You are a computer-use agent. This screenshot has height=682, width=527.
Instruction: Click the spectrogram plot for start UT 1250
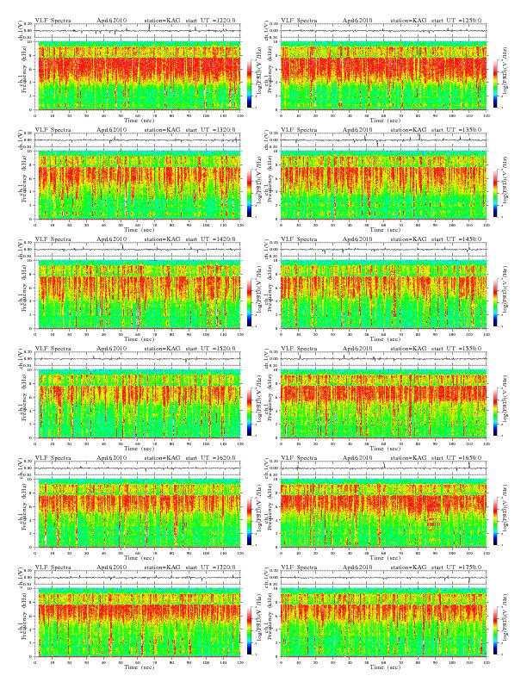click(x=384, y=76)
